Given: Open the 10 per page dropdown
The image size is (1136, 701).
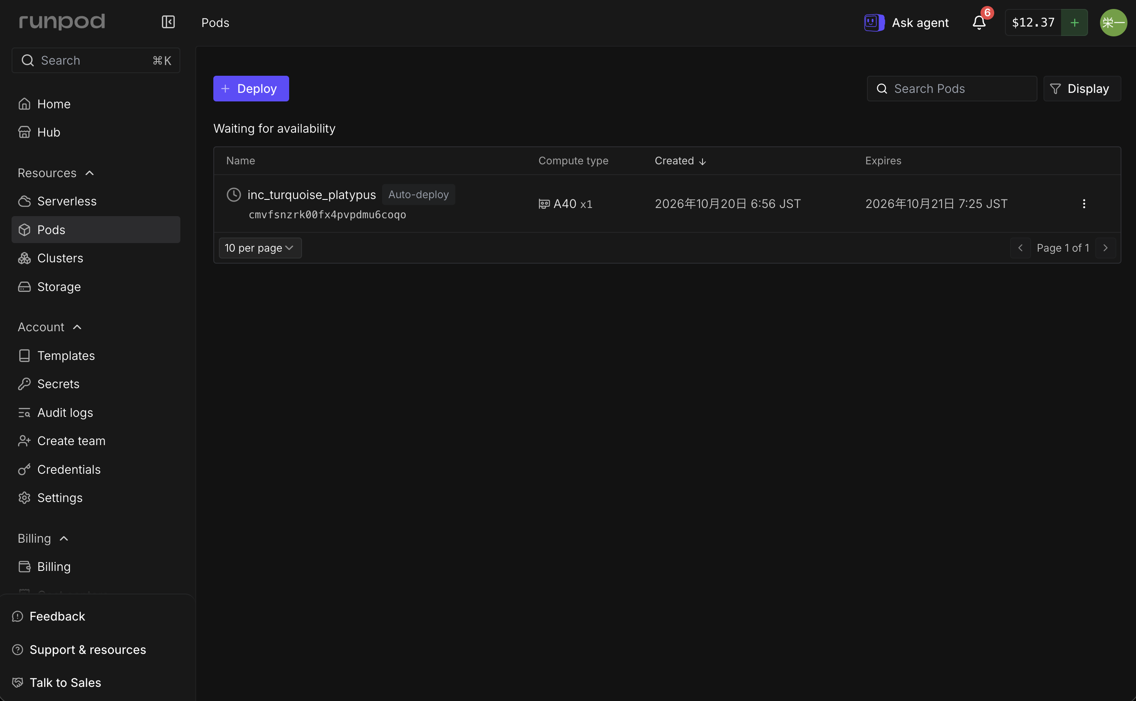Looking at the screenshot, I should coord(260,248).
